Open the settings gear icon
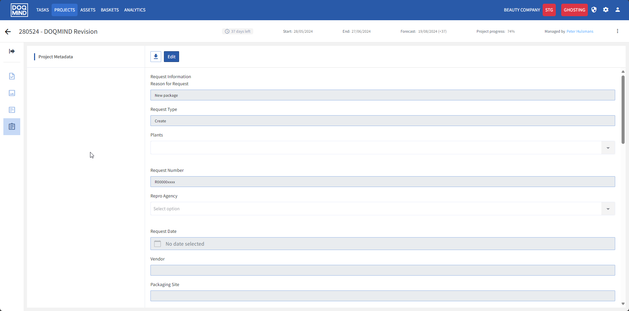The image size is (629, 311). (x=606, y=10)
